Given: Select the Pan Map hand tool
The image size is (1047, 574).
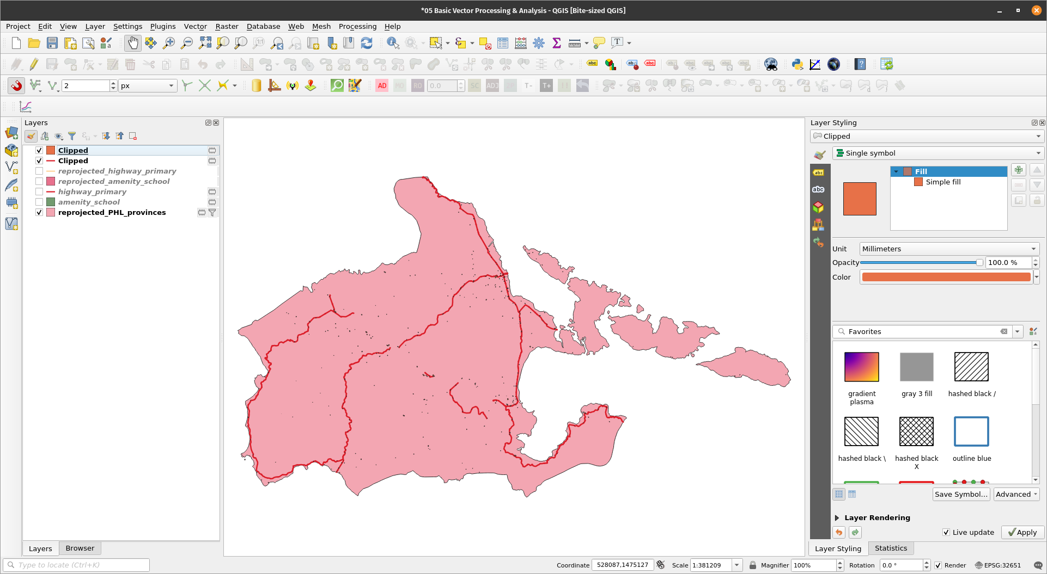Looking at the screenshot, I should click(132, 43).
